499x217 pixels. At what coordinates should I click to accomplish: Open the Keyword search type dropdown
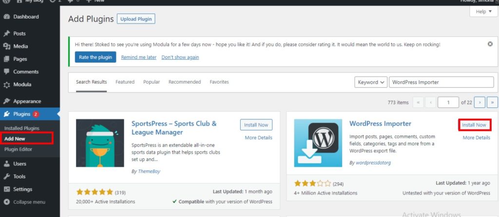[x=371, y=82]
